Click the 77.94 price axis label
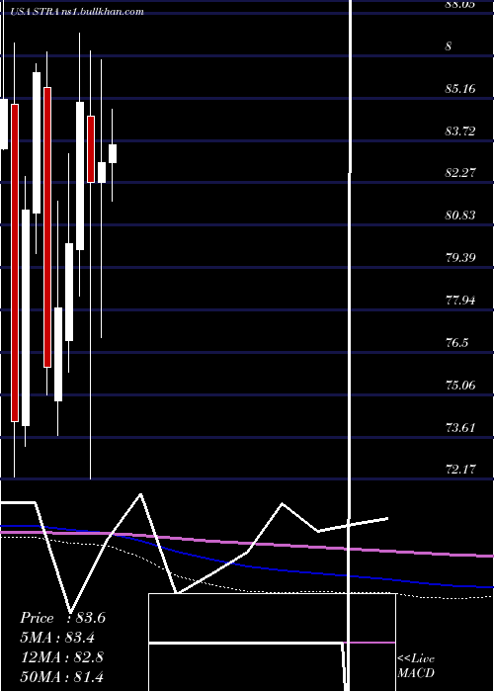This screenshot has width=494, height=692. click(460, 301)
